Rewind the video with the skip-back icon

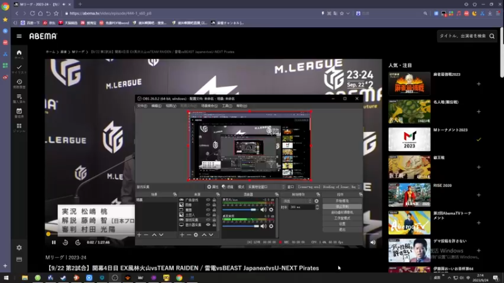(x=66, y=243)
